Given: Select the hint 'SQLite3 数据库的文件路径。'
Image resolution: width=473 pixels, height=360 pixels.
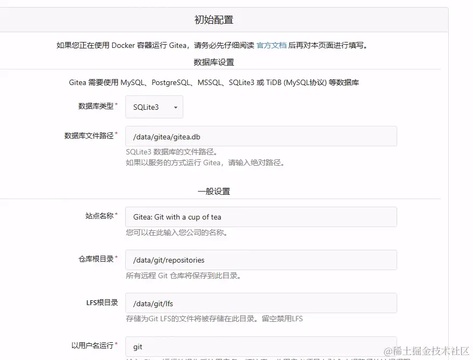Looking at the screenshot, I should pyautogui.click(x=171, y=152).
